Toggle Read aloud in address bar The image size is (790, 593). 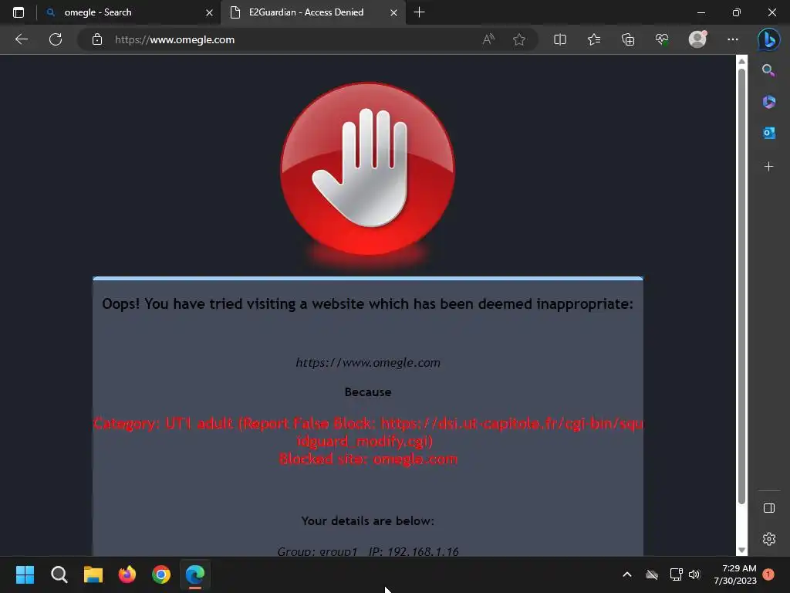pos(488,39)
